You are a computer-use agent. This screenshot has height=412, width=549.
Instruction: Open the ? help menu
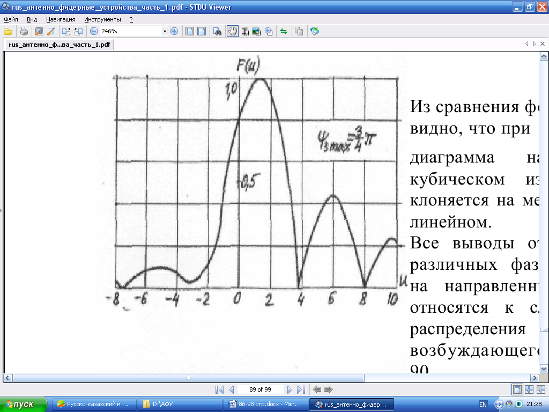pos(131,20)
